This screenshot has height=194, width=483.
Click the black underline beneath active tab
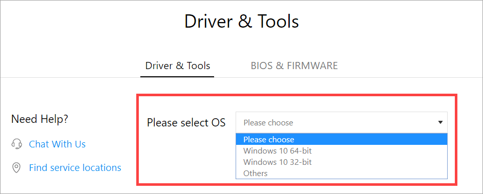(177, 77)
